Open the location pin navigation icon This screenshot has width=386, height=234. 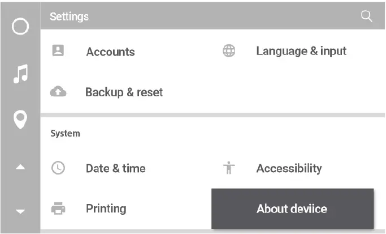20,120
